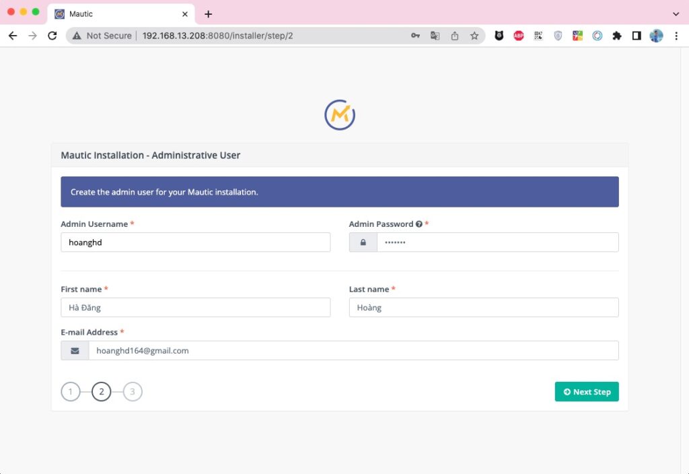Screen dimensions: 689x474
Task: Click the Last name label
Action: tap(369, 289)
